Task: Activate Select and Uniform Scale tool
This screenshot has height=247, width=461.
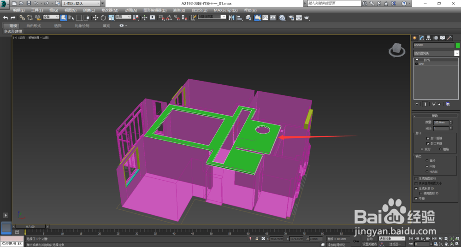Action: 111,18
